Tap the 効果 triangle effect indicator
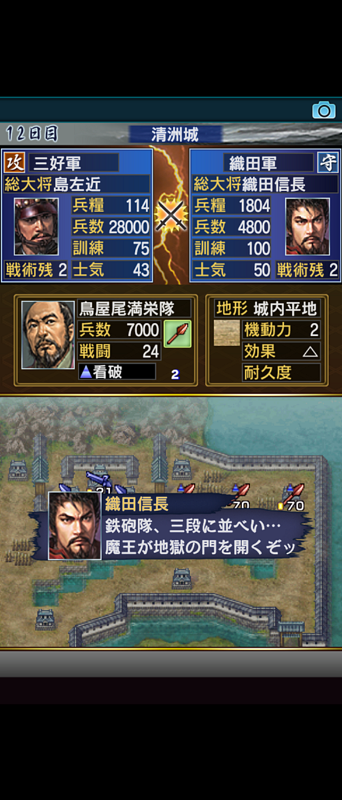The height and width of the screenshot is (800, 342). pos(310,352)
